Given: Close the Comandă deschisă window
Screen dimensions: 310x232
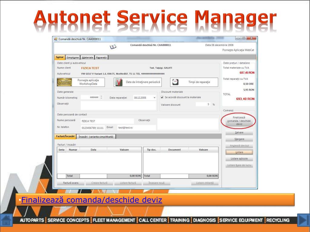Looking at the screenshot, I should (251, 38).
